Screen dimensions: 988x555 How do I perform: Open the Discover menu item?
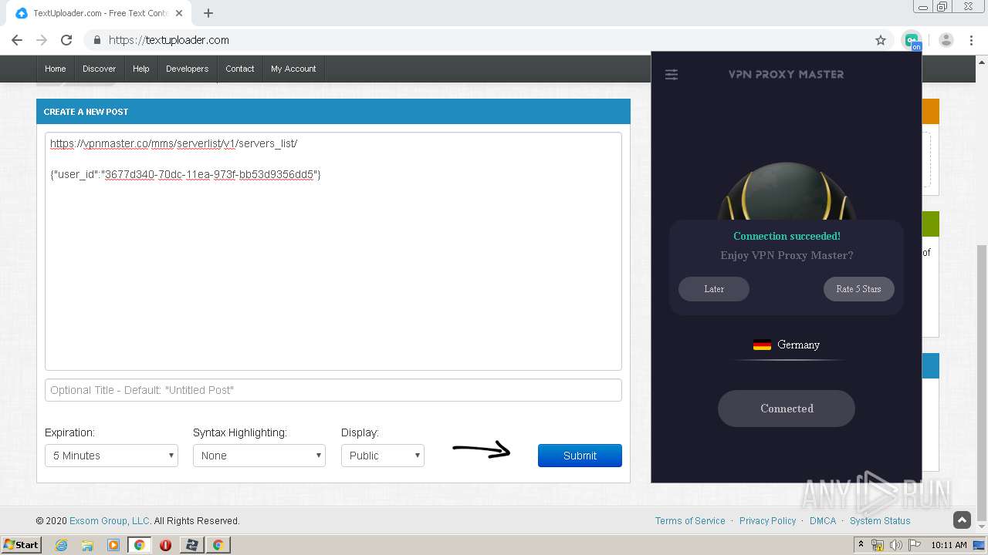click(x=99, y=69)
